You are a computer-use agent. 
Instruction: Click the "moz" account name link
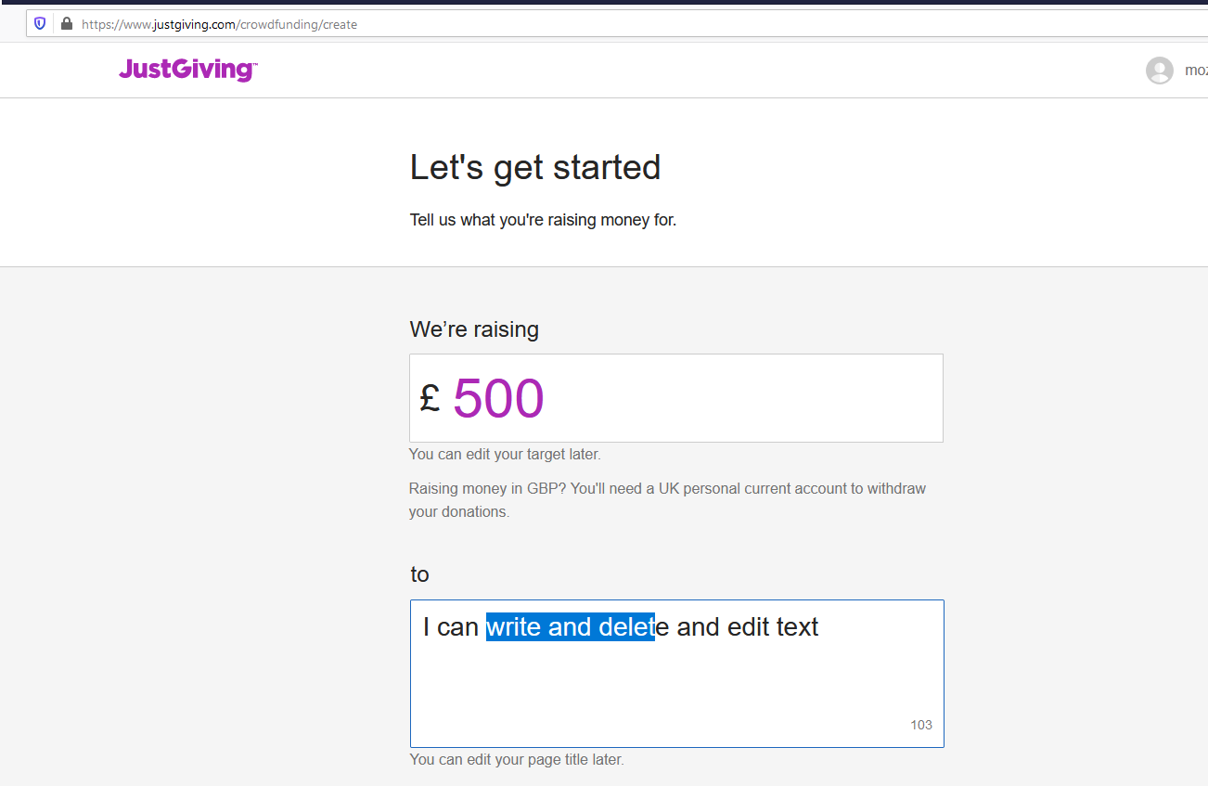[1196, 70]
